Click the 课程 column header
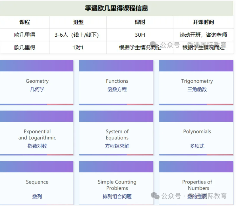 tap(25, 22)
